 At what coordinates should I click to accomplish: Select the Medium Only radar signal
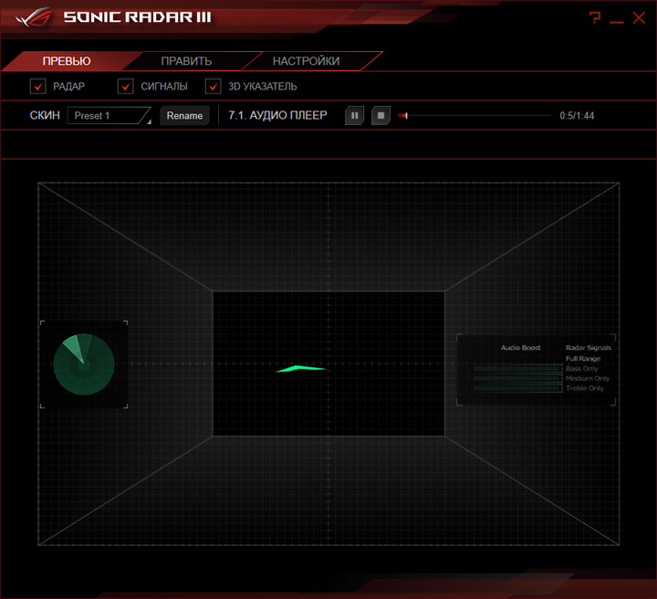(588, 379)
